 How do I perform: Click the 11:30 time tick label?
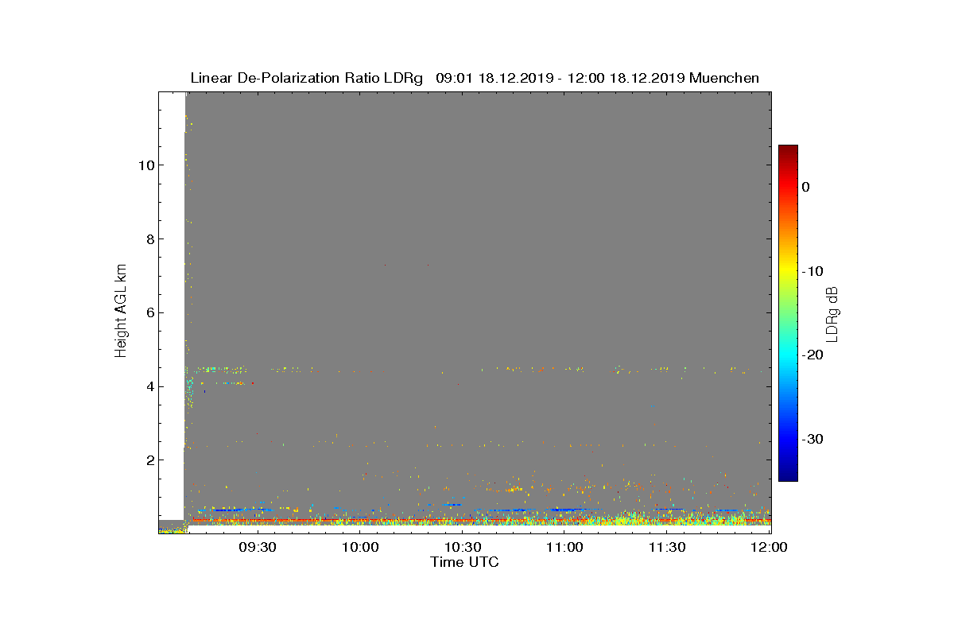[x=668, y=548]
